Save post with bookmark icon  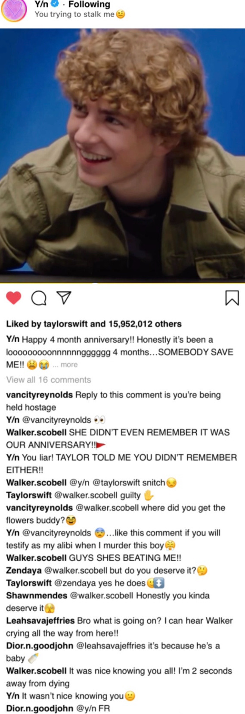(x=232, y=298)
